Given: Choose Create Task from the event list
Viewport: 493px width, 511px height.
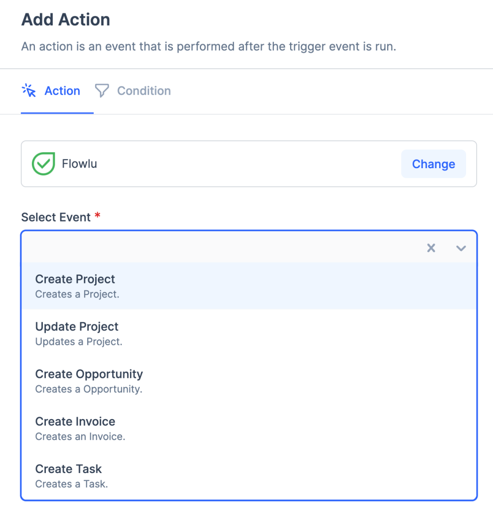Looking at the screenshot, I should coord(68,469).
